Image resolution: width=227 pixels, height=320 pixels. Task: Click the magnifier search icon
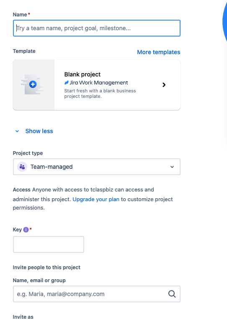[x=172, y=294]
